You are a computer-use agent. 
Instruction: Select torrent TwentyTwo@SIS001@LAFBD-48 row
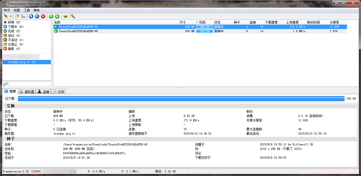[78, 31]
